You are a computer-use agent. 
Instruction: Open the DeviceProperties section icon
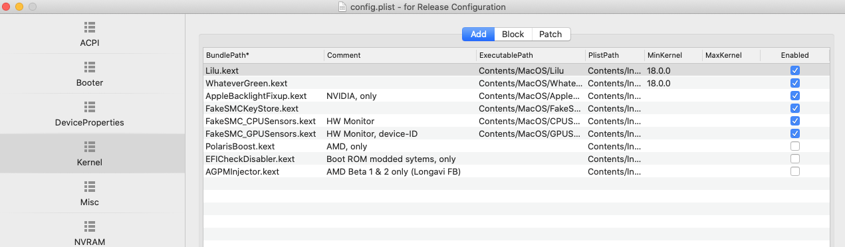[90, 107]
